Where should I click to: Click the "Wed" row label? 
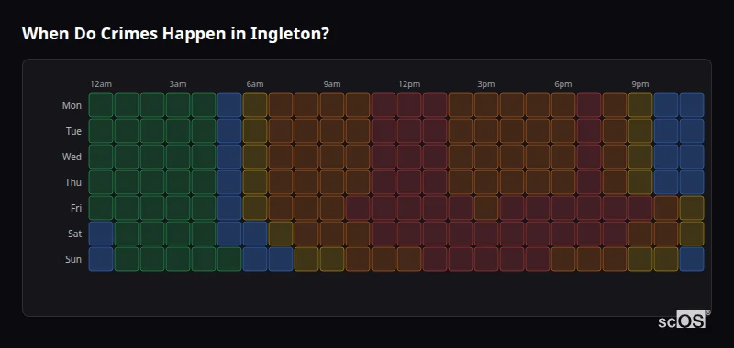coord(72,157)
